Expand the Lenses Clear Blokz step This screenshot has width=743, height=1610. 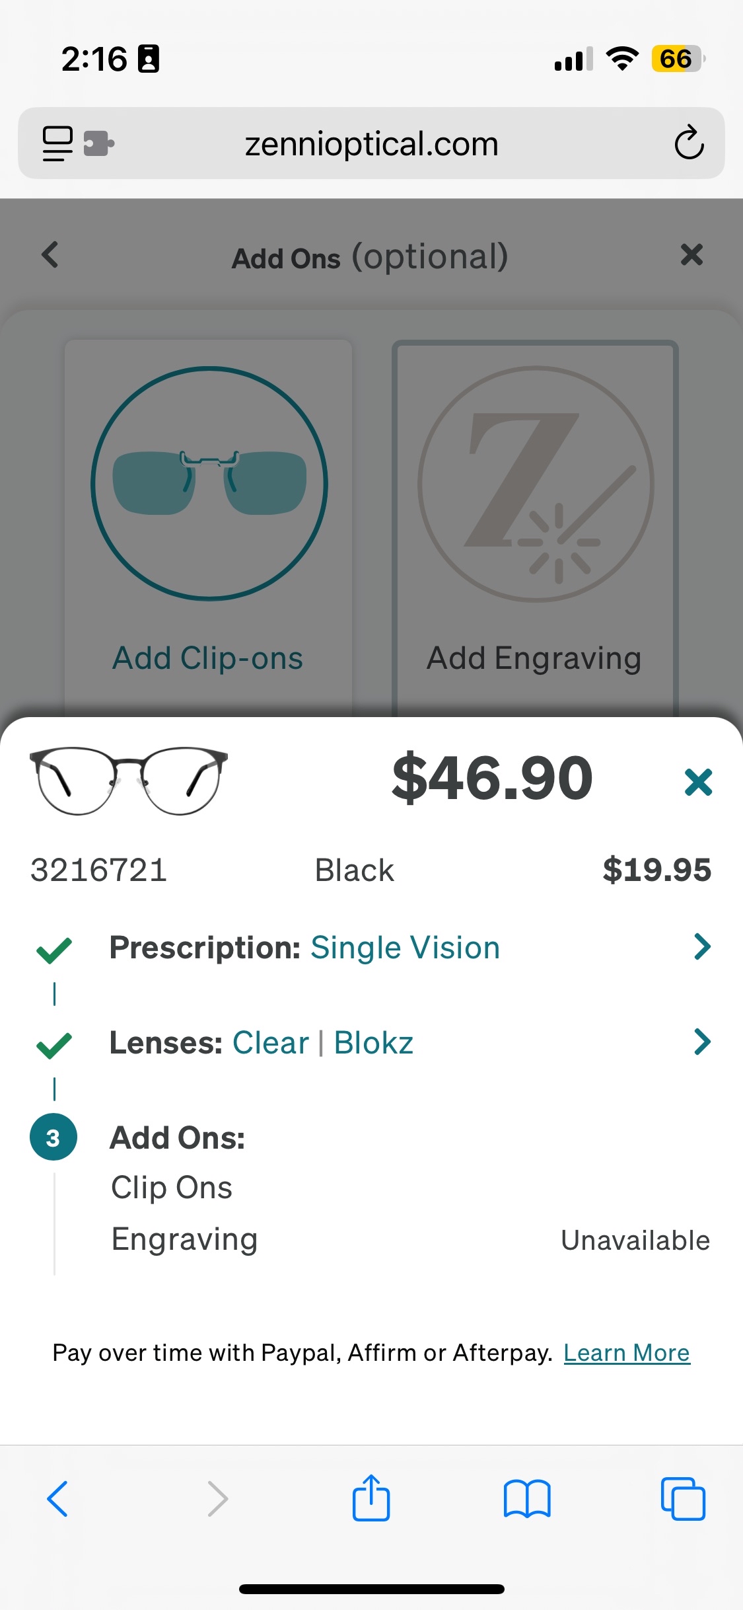702,1042
